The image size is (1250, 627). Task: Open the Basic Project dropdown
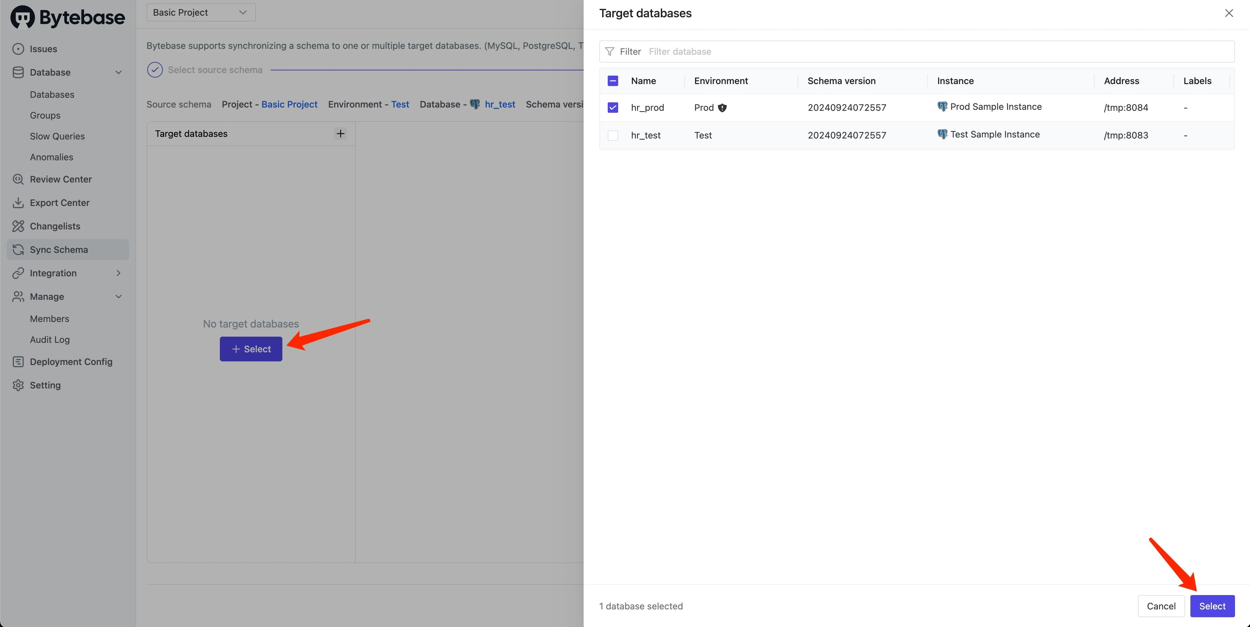[x=201, y=13]
